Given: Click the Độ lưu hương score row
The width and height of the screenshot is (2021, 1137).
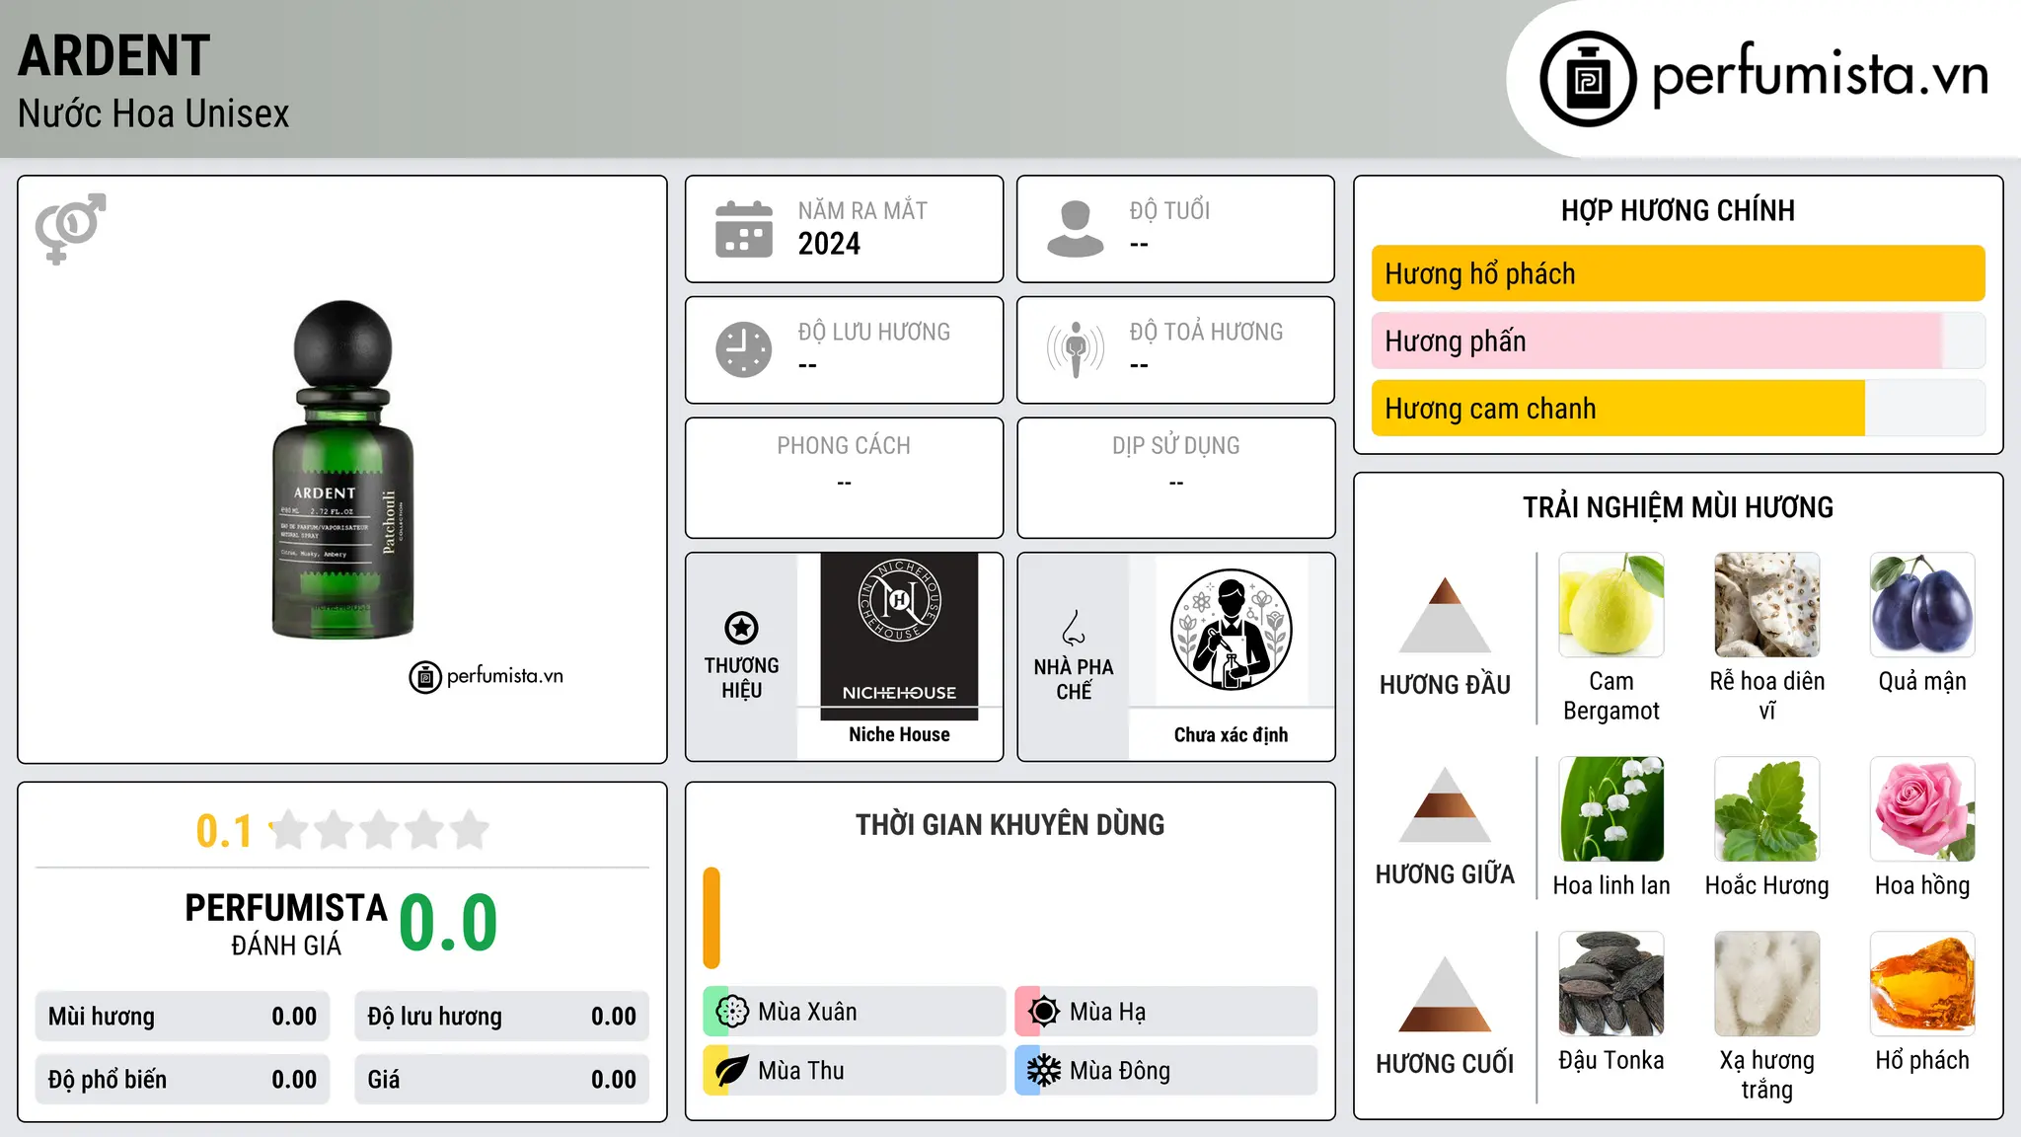Looking at the screenshot, I should [501, 1017].
